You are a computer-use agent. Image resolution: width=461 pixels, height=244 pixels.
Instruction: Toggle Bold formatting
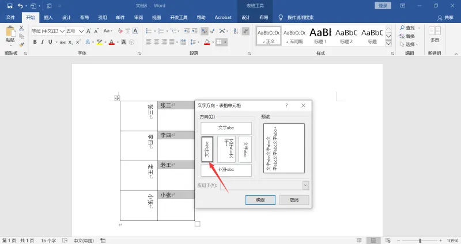[x=35, y=42]
